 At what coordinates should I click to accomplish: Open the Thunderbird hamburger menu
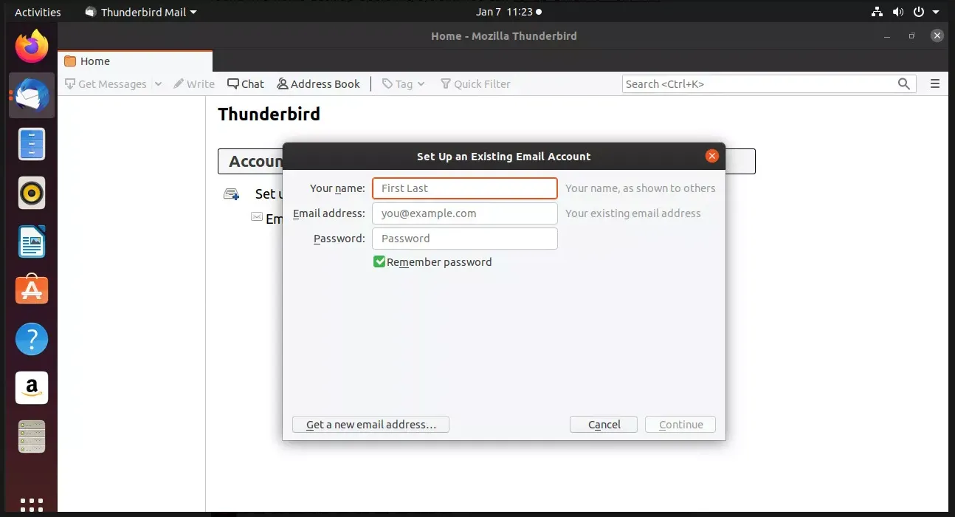point(935,84)
